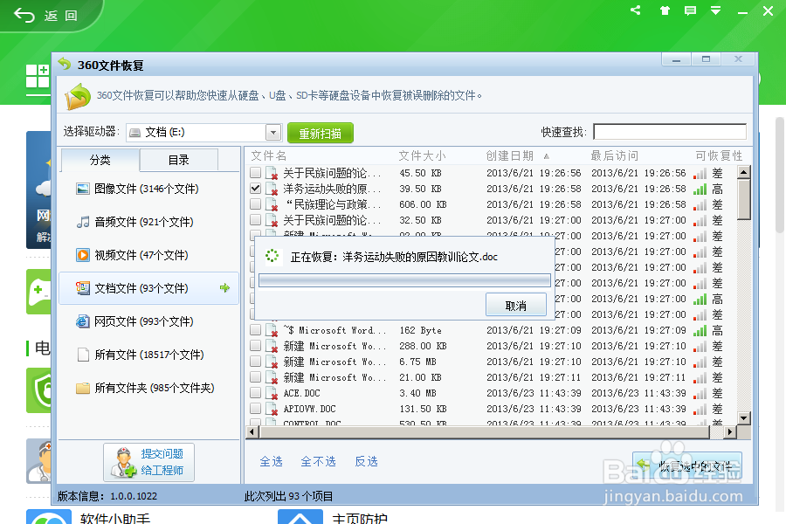Click the video files play icon
The width and height of the screenshot is (786, 524).
coord(83,255)
